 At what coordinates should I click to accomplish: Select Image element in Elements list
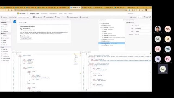[x=4, y=40]
